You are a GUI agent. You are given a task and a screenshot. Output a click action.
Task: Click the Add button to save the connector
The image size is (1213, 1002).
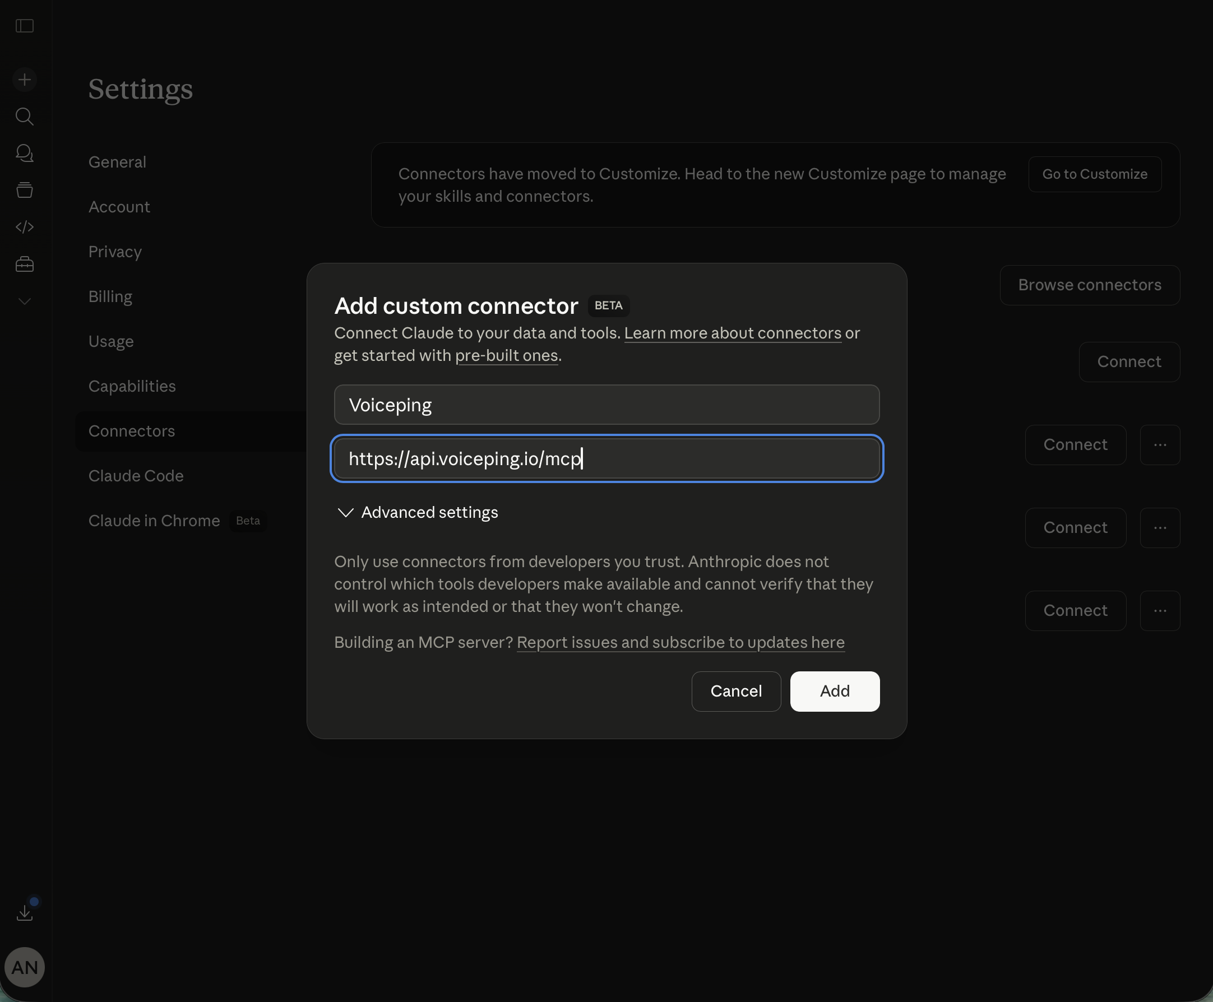point(834,691)
